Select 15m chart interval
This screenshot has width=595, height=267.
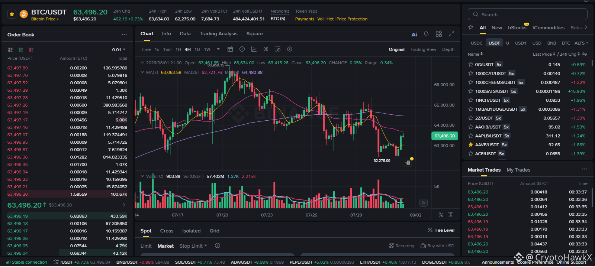[167, 49]
